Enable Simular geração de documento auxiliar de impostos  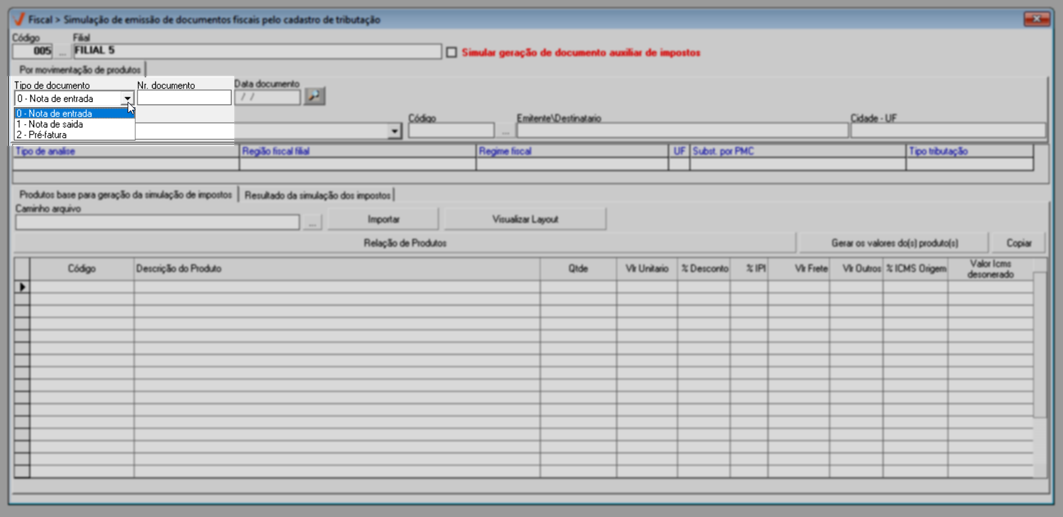(452, 53)
